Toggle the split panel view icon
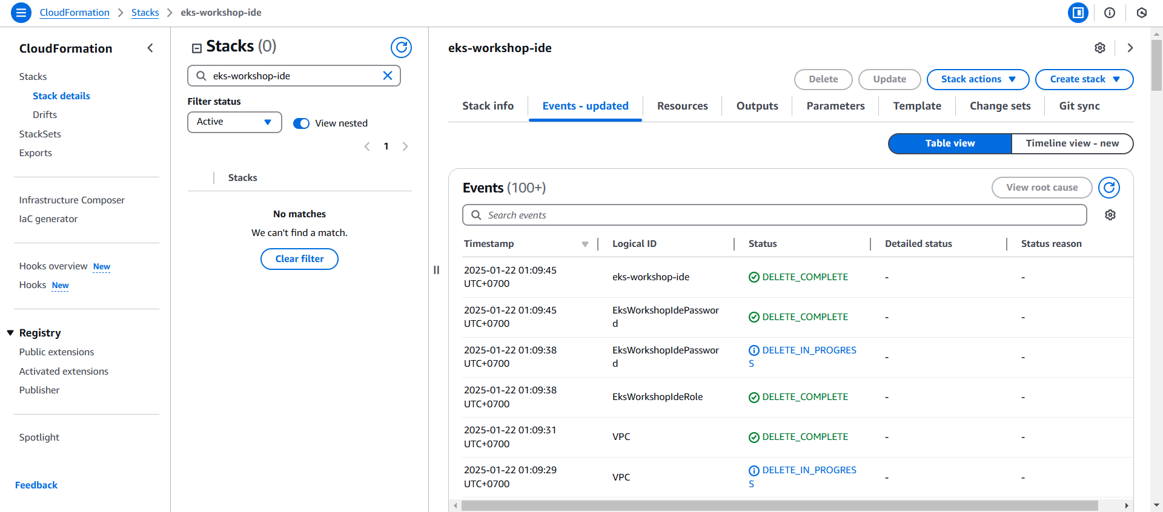Viewport: 1163px width, 512px height. click(x=1078, y=13)
